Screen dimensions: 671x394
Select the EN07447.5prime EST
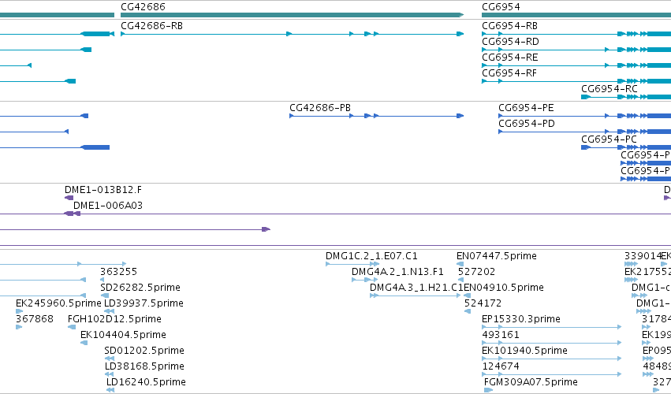pyautogui.click(x=460, y=264)
